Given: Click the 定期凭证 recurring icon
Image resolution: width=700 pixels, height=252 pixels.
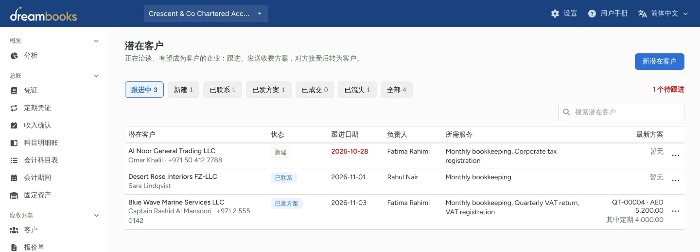Looking at the screenshot, I should pyautogui.click(x=14, y=108).
